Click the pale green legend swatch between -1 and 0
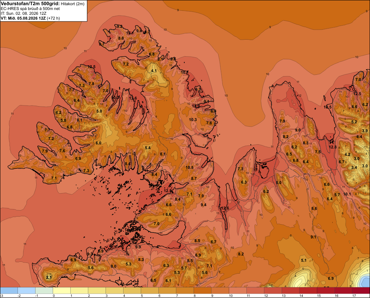This screenshot has height=298, width=370. click(x=44, y=290)
